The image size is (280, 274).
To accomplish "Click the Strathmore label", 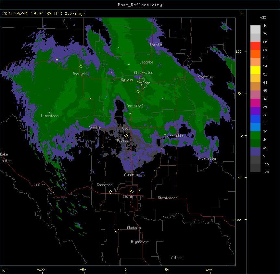I will tap(168, 198).
